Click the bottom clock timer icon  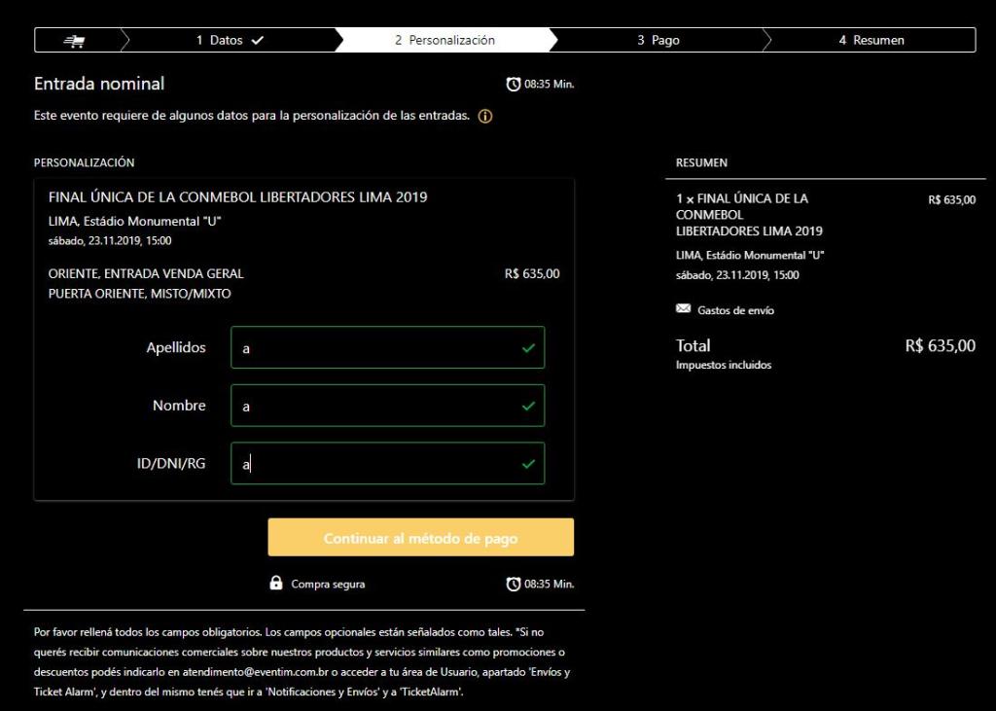click(x=514, y=584)
